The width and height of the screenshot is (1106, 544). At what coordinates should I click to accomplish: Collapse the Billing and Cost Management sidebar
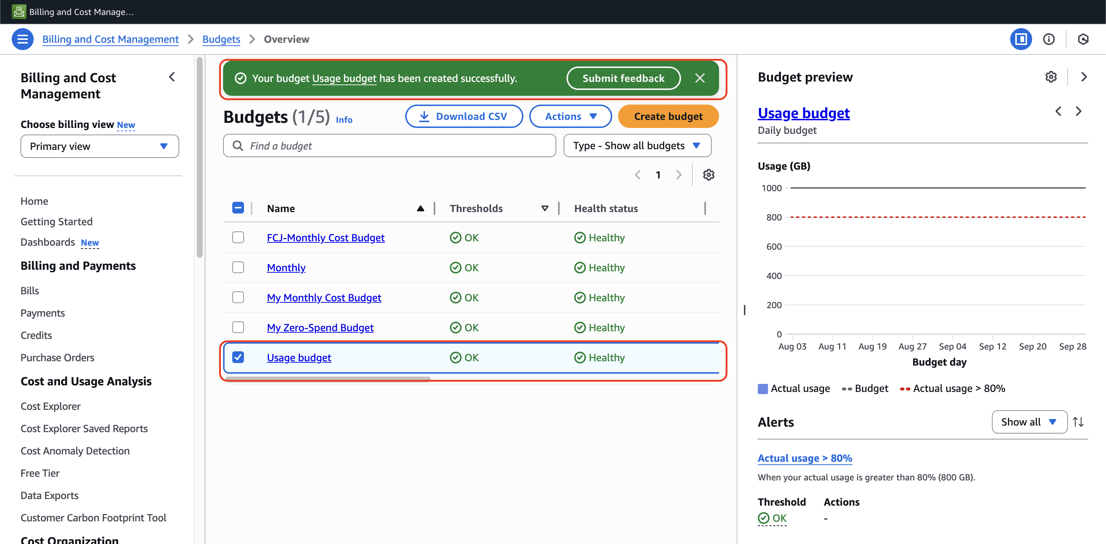(172, 77)
